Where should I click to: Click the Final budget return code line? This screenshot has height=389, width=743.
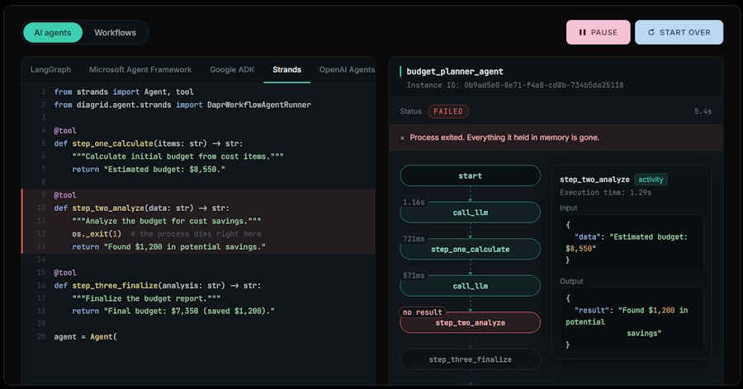(173, 311)
